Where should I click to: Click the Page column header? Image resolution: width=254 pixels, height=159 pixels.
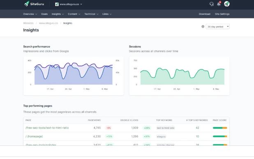tap(28, 120)
